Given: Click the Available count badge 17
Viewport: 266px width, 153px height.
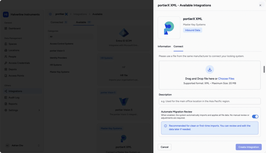Looking at the screenshot, I should coord(89,22).
